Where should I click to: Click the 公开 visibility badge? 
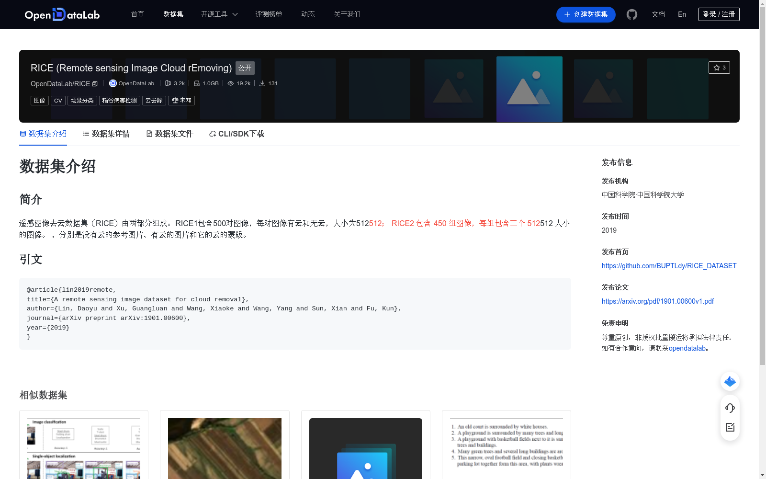point(245,68)
